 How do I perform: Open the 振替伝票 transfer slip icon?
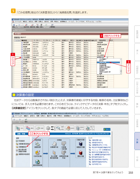[37, 145]
